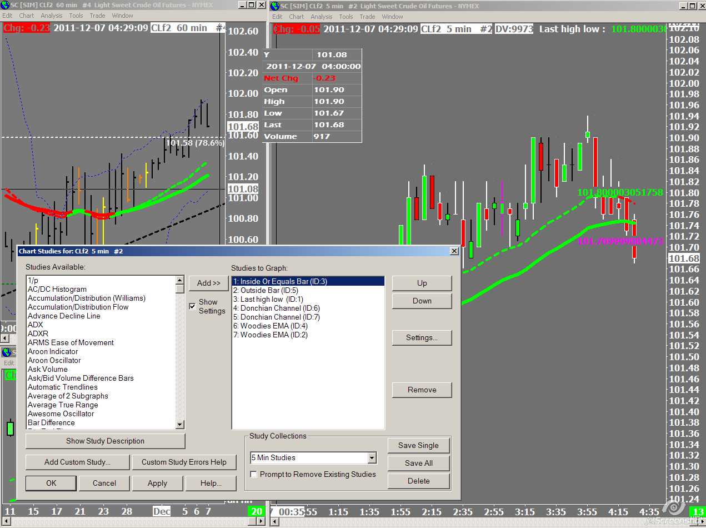Select Donchian Channel (ID:6) study

click(308, 308)
